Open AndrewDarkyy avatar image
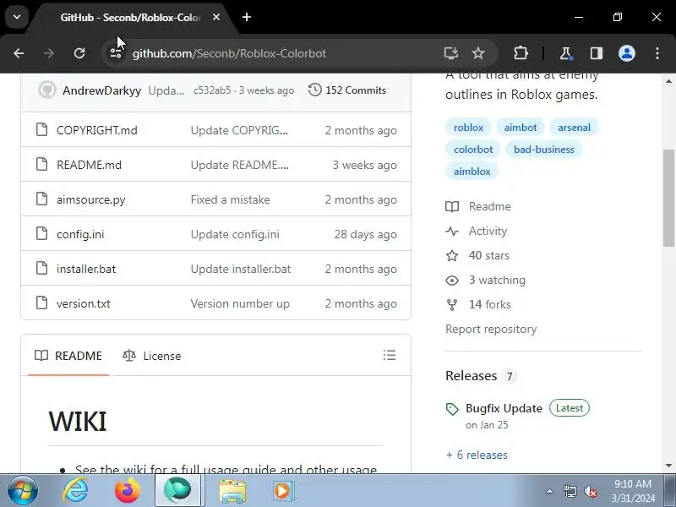This screenshot has height=507, width=676. coord(47,90)
